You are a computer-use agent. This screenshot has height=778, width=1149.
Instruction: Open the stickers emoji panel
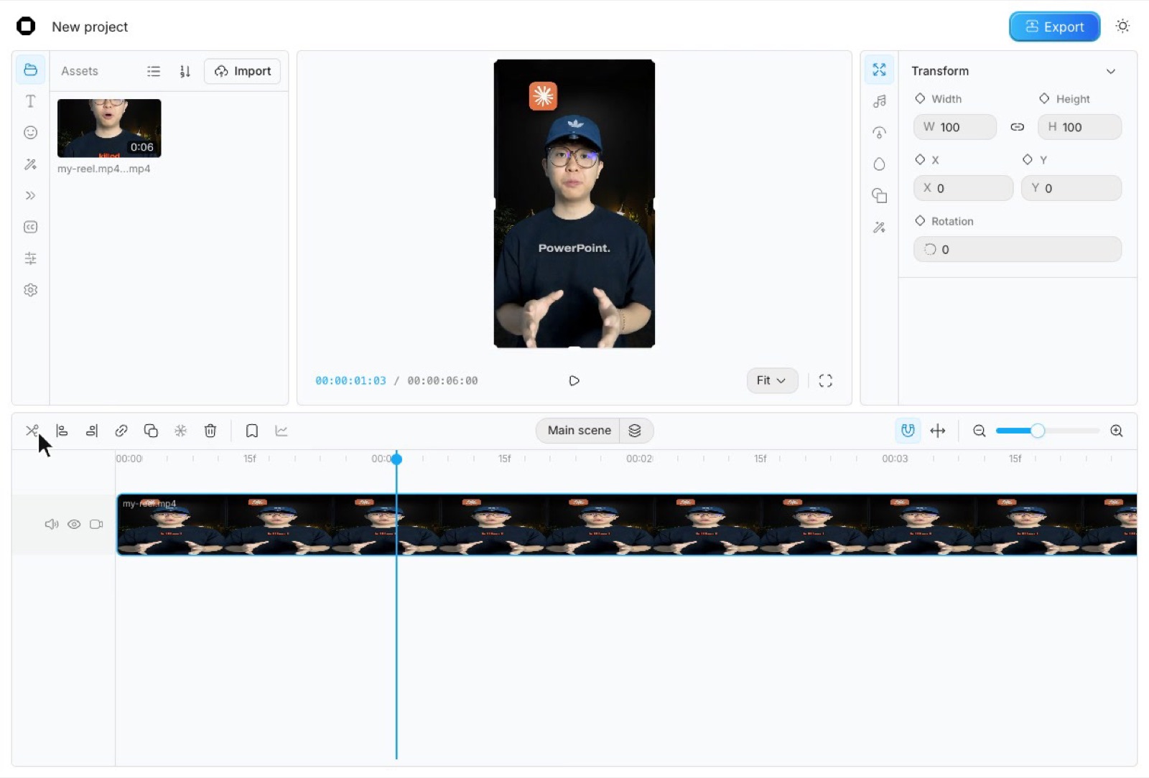point(30,132)
